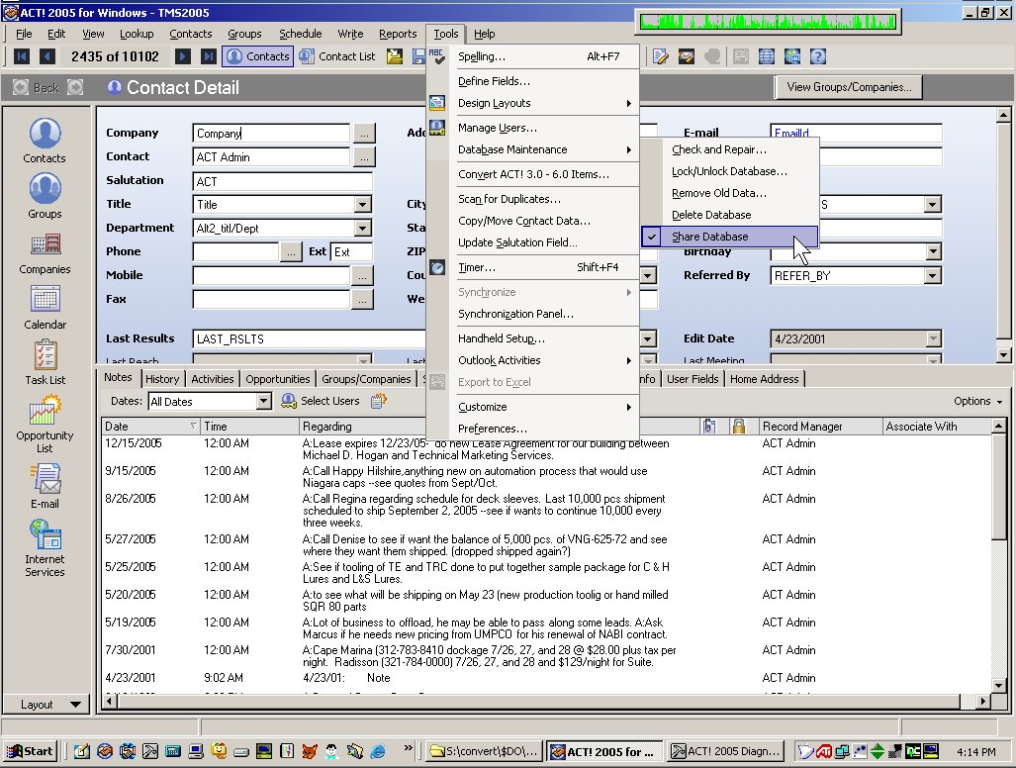The image size is (1016, 768).
Task: Click the ATI system tray icon
Action: [x=823, y=751]
